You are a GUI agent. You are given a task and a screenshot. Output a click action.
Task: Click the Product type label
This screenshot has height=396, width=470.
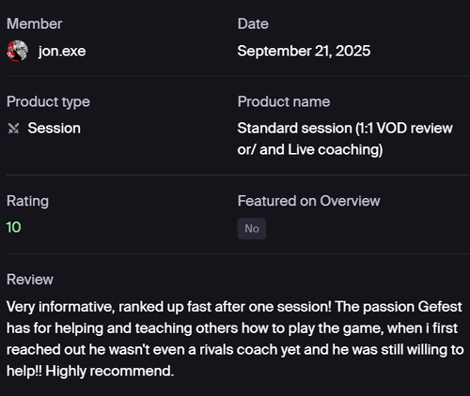point(48,102)
